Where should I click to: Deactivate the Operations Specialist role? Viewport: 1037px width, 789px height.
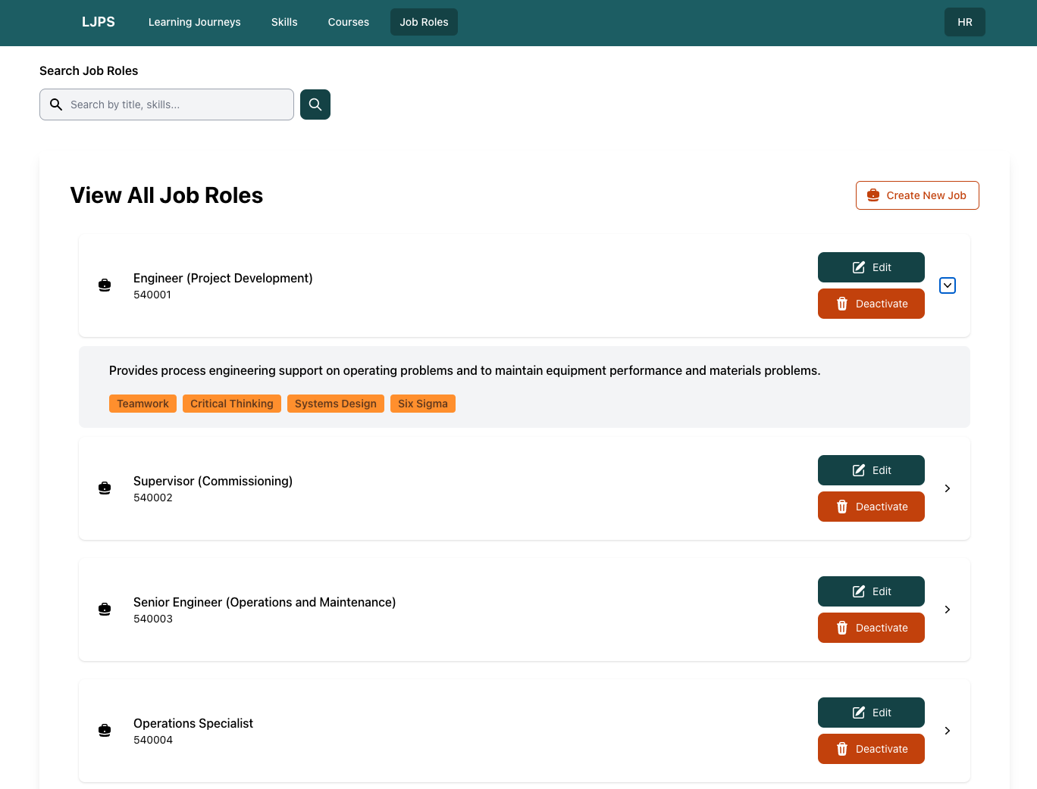(x=871, y=749)
